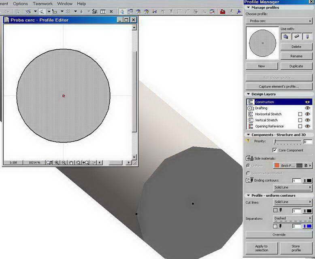Viewport: 315px width, 259px height.
Task: Check the Vertical Stretch checkbox
Action: tap(300, 120)
